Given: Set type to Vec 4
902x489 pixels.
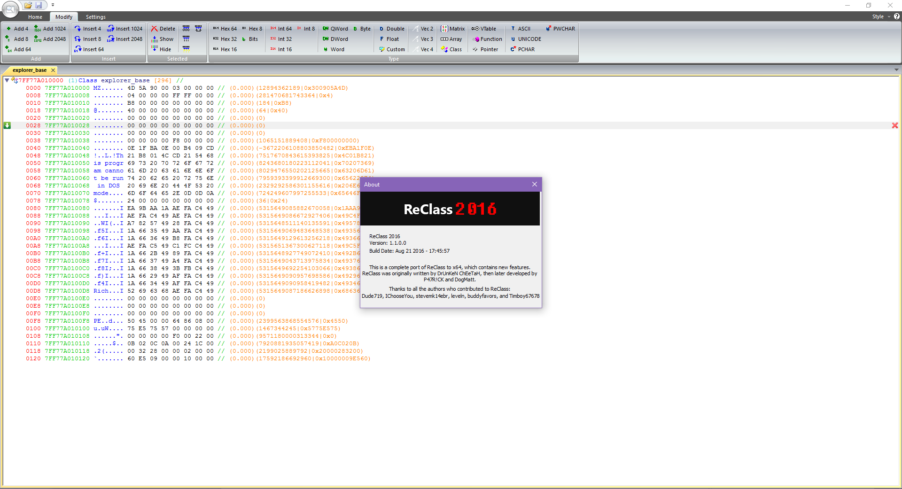Looking at the screenshot, I should click(x=423, y=49).
